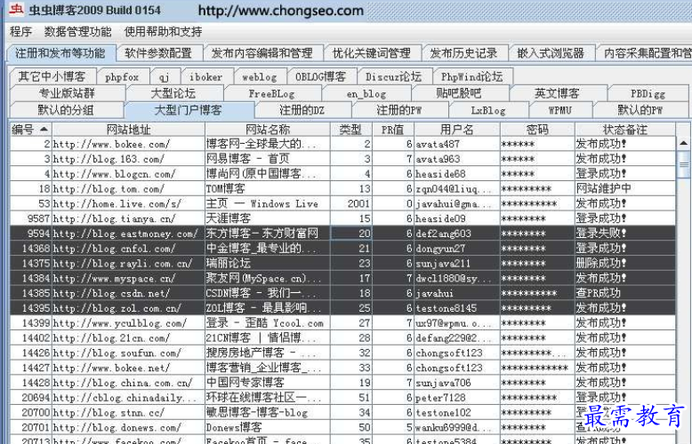This screenshot has height=444, width=692.
Task: Select row http://blog.tianya.cn/
Action: pos(342,218)
